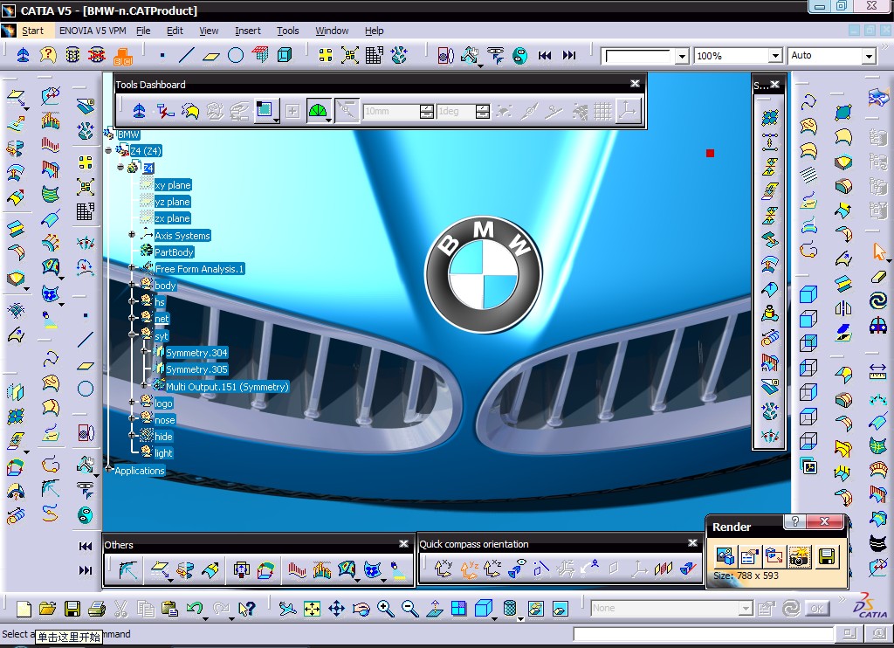Click the Shading view mode cylinder icon
The width and height of the screenshot is (894, 648).
tap(510, 608)
